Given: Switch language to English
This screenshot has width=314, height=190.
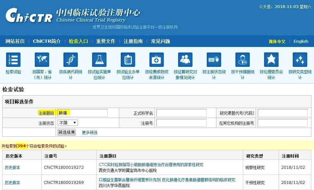Looking at the screenshot, I should click(x=301, y=41).
